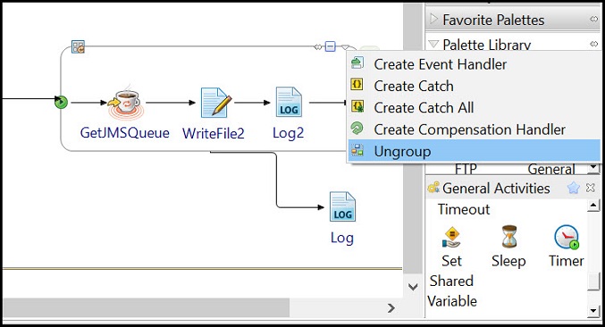This screenshot has height=327, width=605.
Task: Click the Timeout palette label
Action: 464,209
